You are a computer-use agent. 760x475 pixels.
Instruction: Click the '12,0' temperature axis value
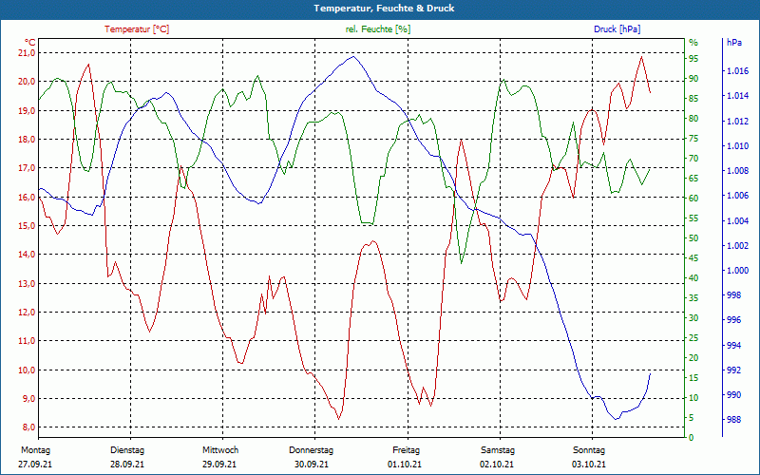(x=27, y=313)
